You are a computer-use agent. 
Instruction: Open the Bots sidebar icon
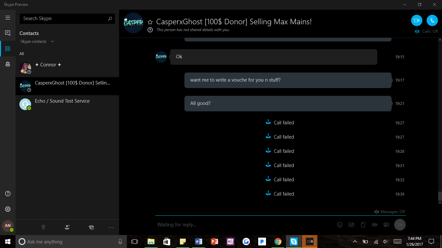tap(8, 64)
